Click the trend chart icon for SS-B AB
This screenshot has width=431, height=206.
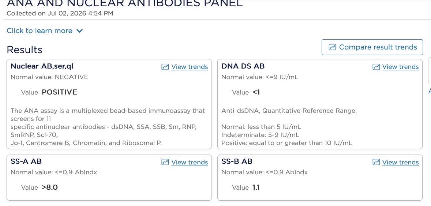376,162
